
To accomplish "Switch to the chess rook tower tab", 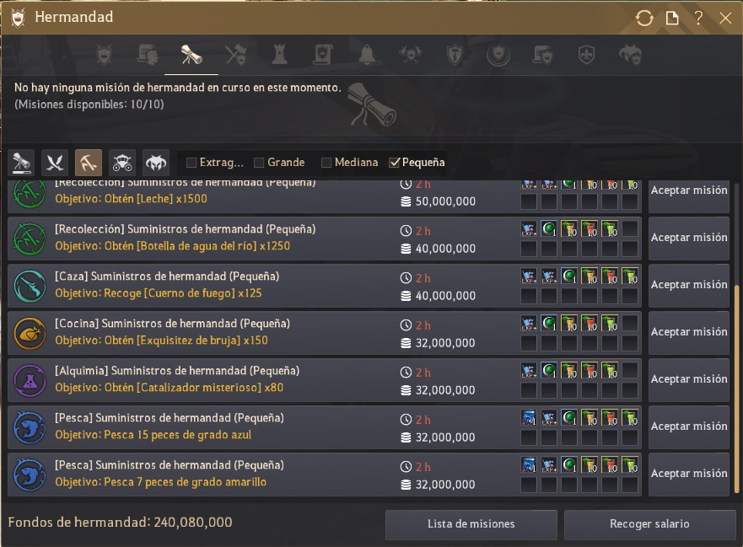I will pyautogui.click(x=279, y=55).
